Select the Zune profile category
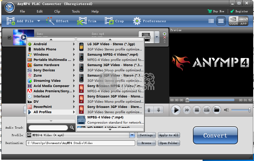The width and height of the screenshot is (254, 161). 51,75
